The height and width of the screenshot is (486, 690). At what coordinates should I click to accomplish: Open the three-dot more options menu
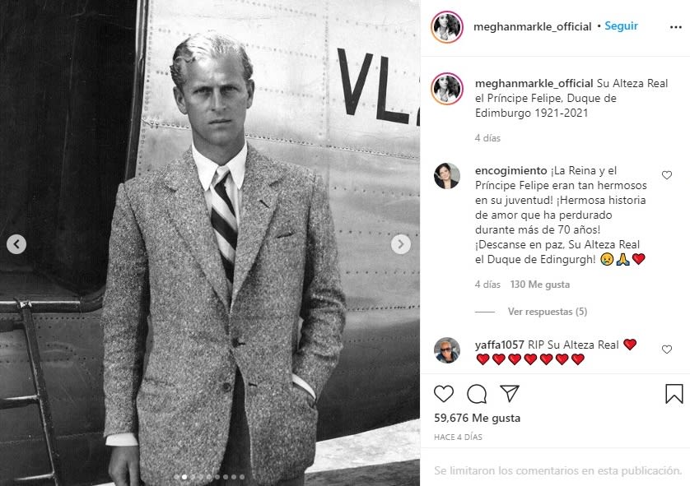[675, 27]
